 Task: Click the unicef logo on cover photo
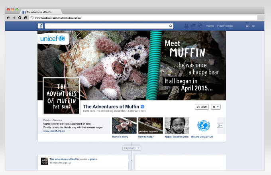[x=53, y=38]
